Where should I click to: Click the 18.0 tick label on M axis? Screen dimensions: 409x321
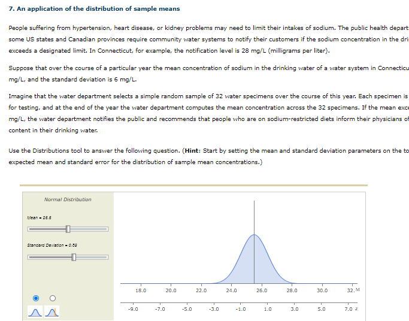click(x=141, y=290)
